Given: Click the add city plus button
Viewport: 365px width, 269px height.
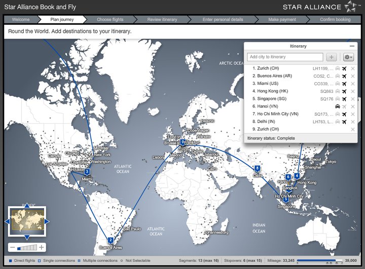Looking at the screenshot, I should point(331,57).
